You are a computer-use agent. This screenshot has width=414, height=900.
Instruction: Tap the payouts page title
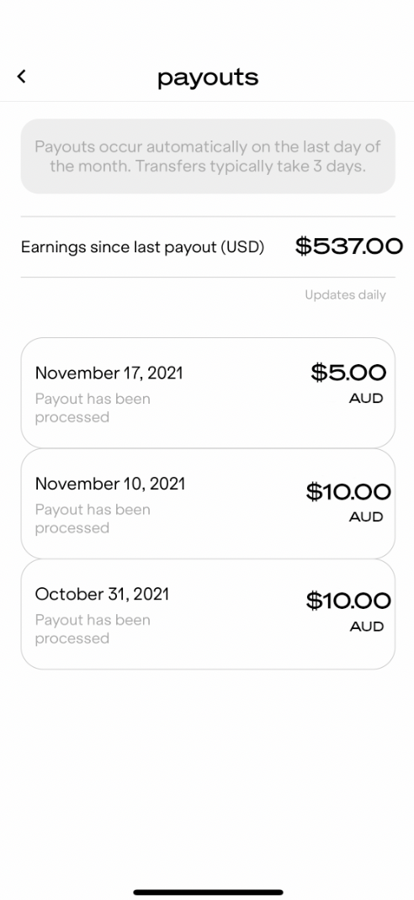(208, 77)
